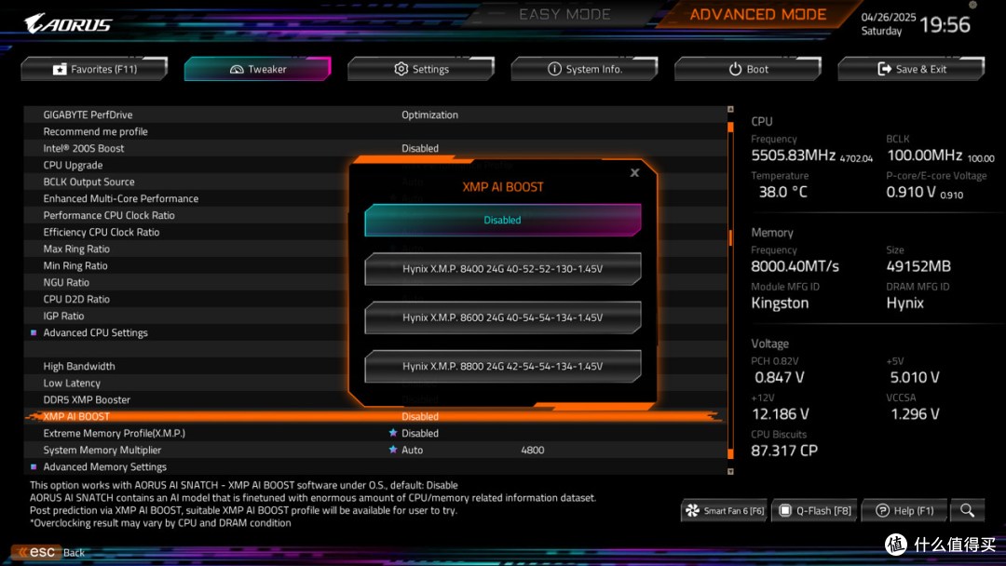
Task: Close the XMP AI BOOST popup
Action: tap(634, 172)
